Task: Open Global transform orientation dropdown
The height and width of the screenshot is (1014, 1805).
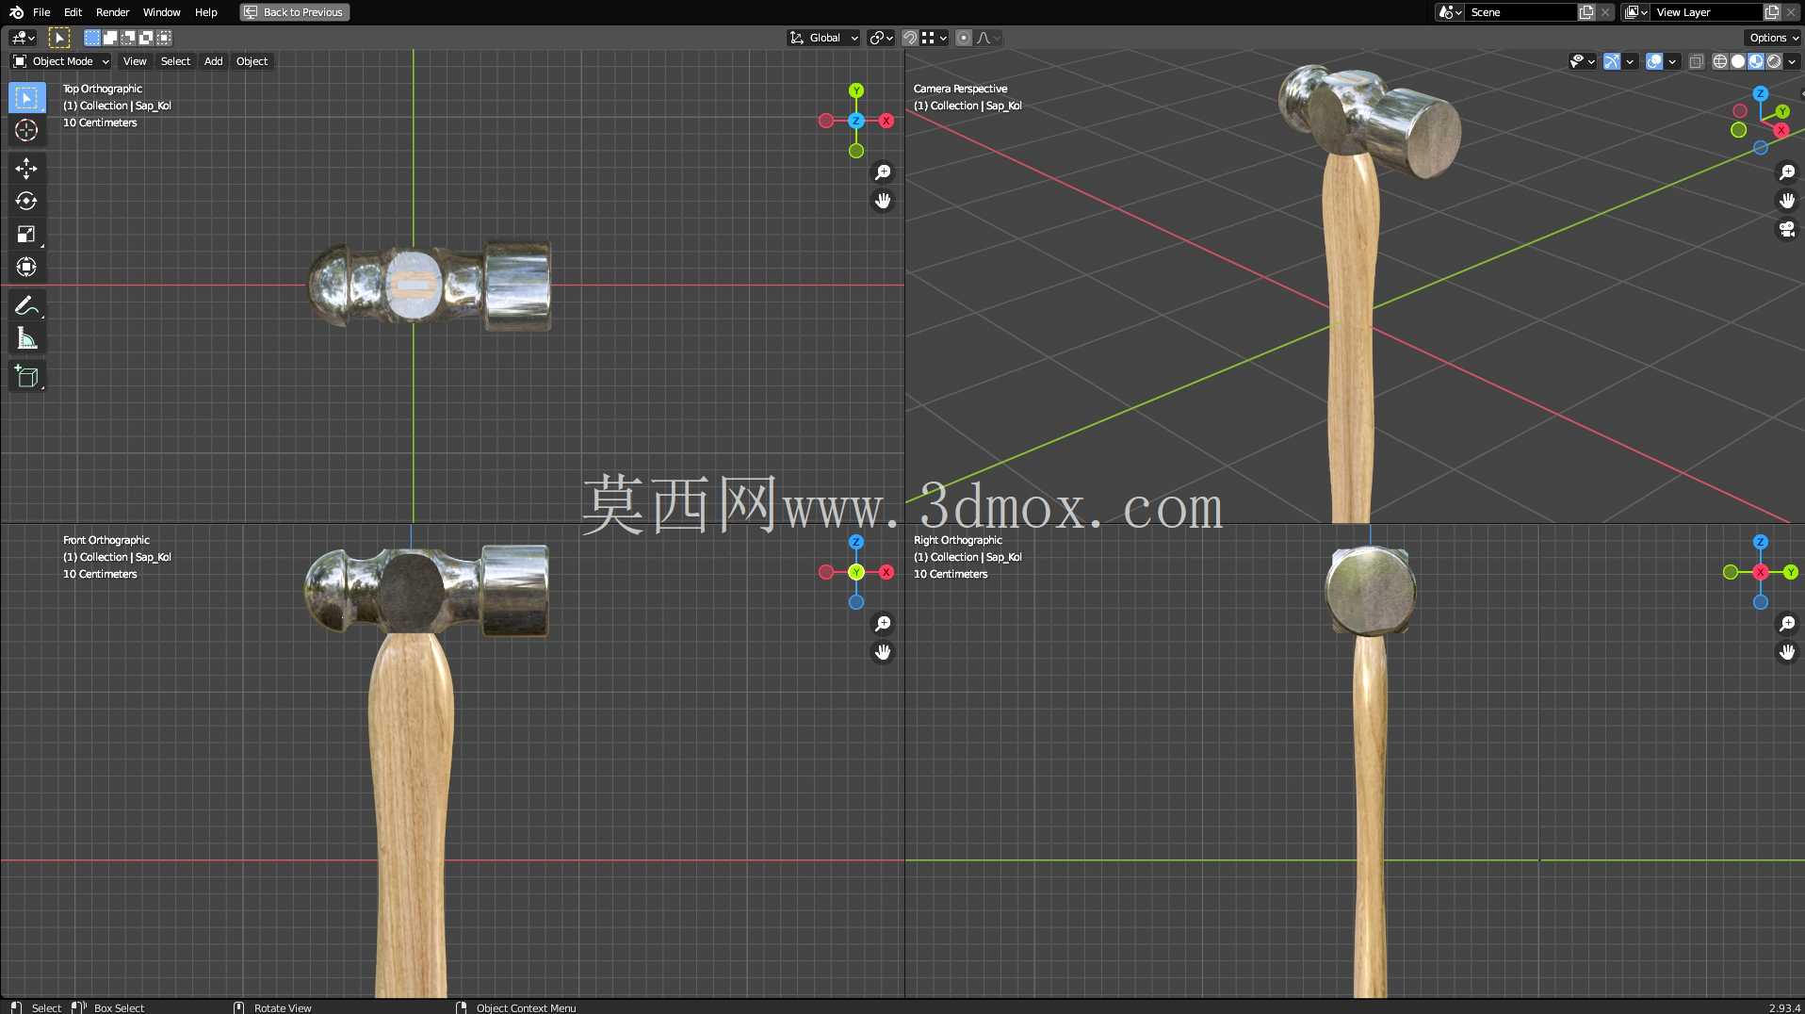Action: [824, 38]
